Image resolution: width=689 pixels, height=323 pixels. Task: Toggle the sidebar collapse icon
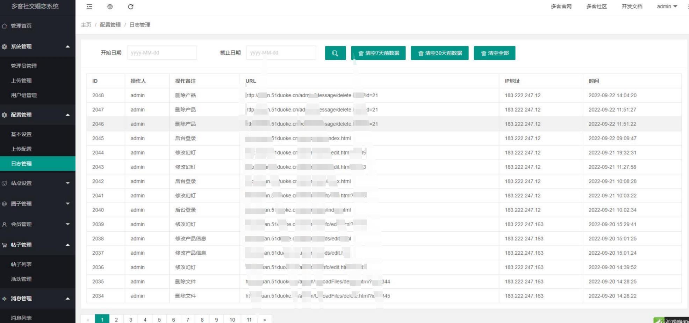[x=89, y=7]
